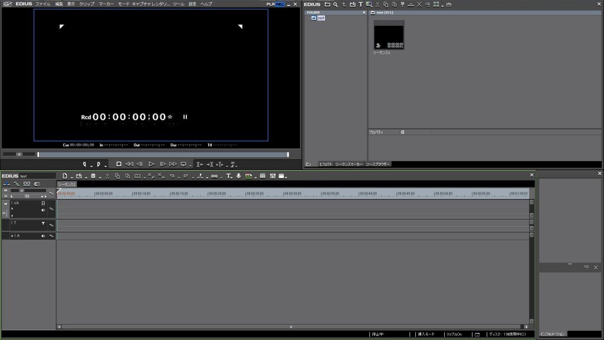Click the Loop playback icon
This screenshot has height=340, width=604.
pos(183,164)
